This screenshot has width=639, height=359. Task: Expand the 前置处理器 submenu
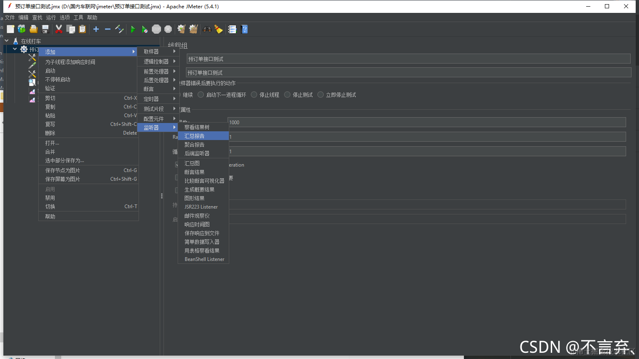coord(159,71)
